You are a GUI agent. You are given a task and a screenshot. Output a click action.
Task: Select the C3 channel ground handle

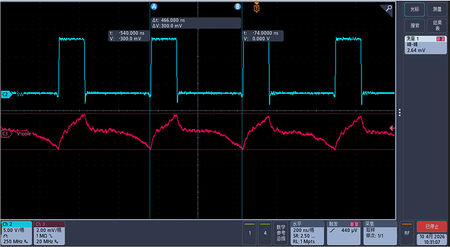click(x=7, y=134)
